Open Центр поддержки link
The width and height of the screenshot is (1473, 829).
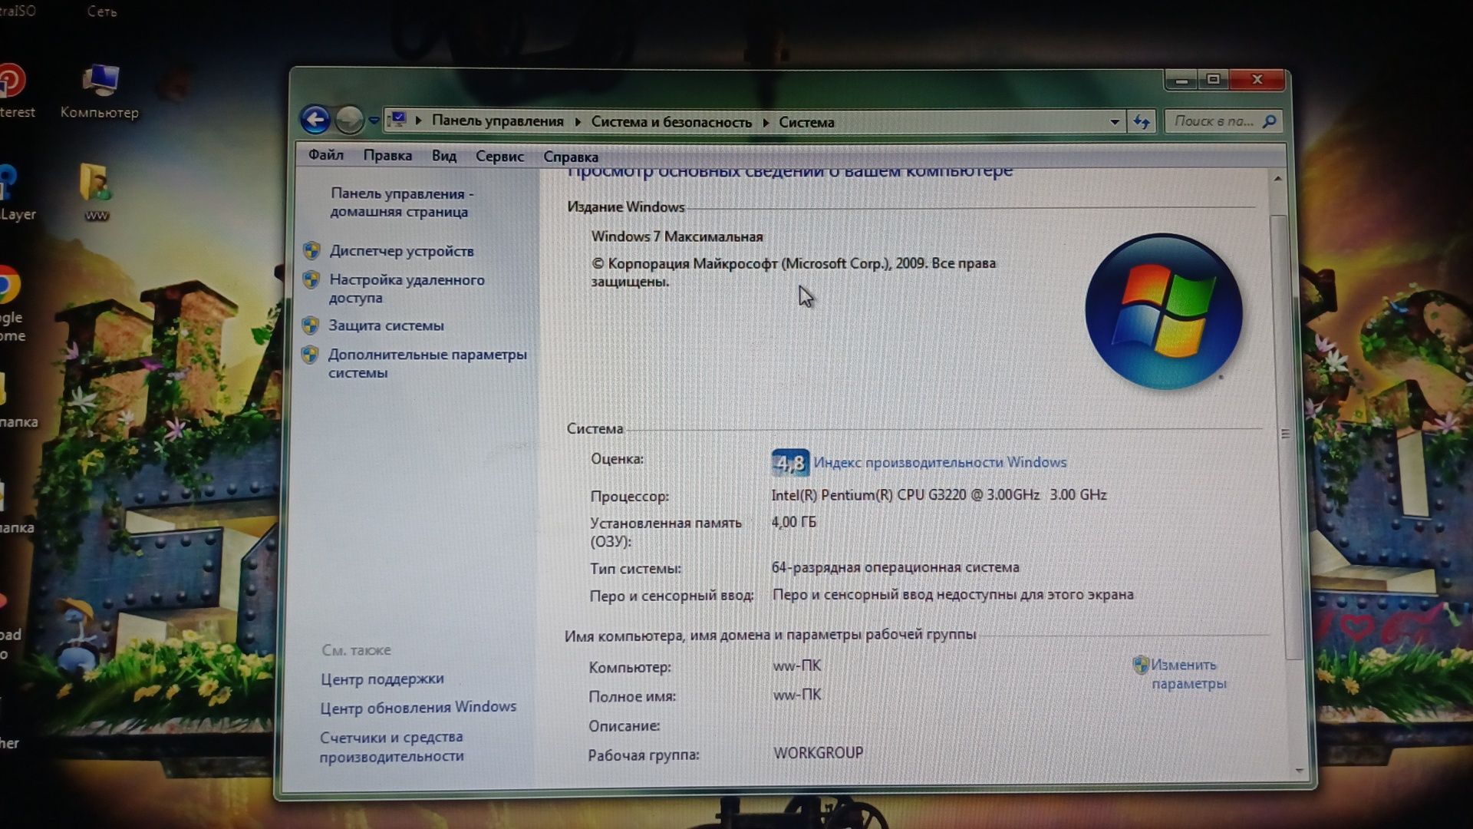382,679
